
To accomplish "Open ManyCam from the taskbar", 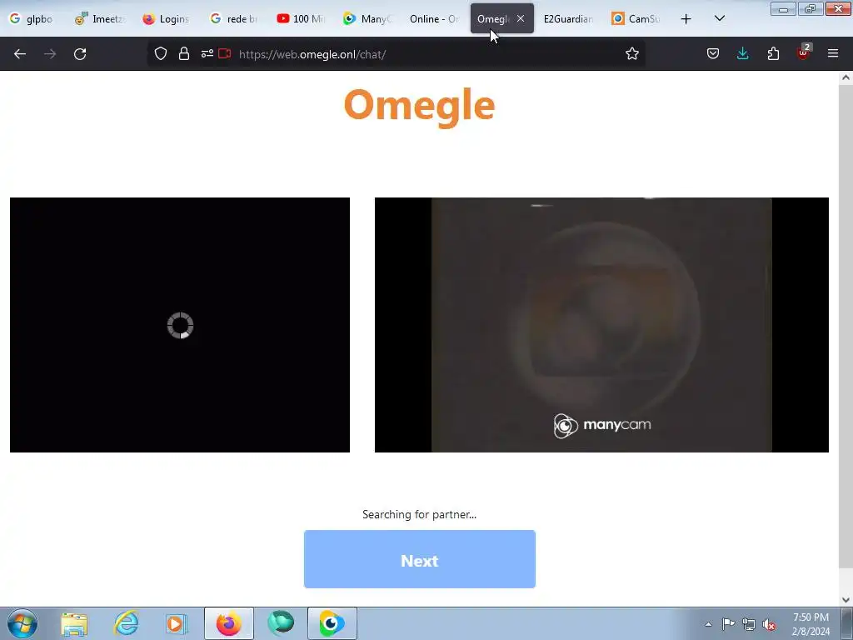I will [332, 623].
